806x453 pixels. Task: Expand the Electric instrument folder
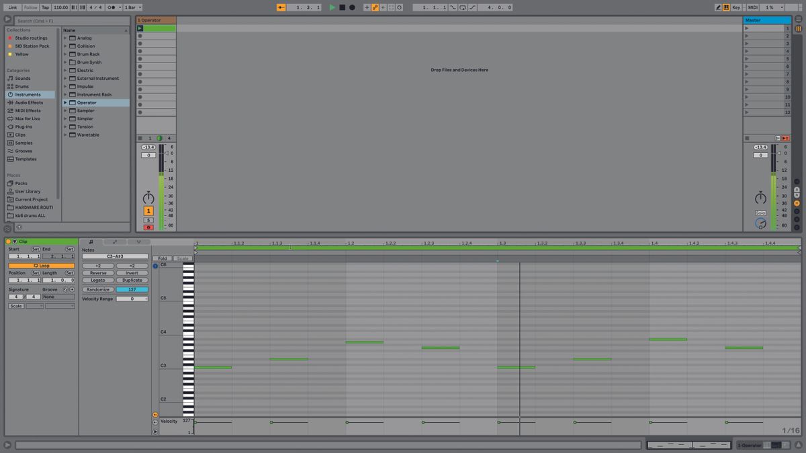point(66,70)
